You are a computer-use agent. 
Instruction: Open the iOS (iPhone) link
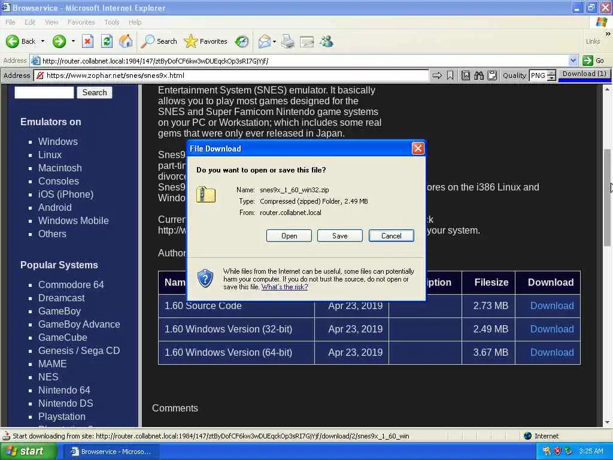point(66,195)
